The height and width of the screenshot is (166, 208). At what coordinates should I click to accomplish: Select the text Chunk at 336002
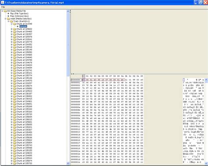[24, 96]
